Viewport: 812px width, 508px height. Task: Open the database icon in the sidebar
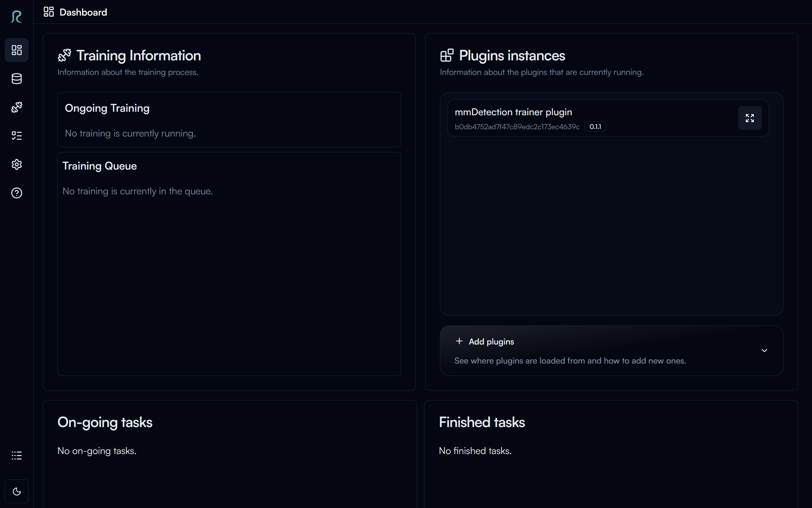pos(16,79)
